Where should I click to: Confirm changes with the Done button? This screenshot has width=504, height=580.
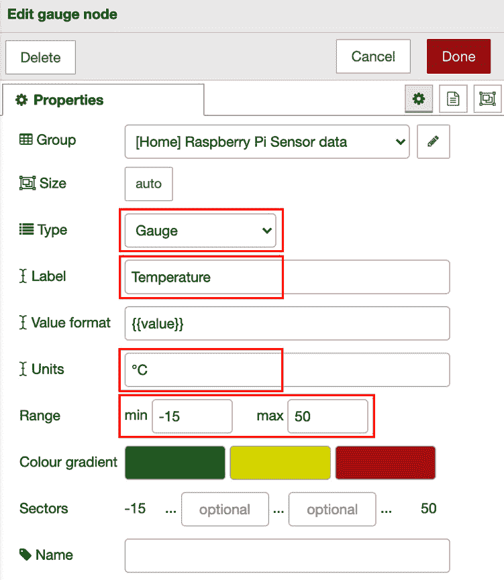tap(458, 56)
